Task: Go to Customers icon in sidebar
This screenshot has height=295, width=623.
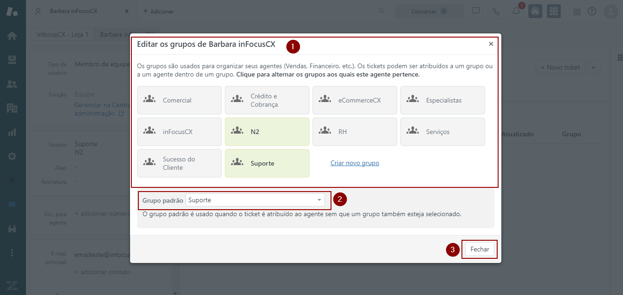Action: [12, 84]
